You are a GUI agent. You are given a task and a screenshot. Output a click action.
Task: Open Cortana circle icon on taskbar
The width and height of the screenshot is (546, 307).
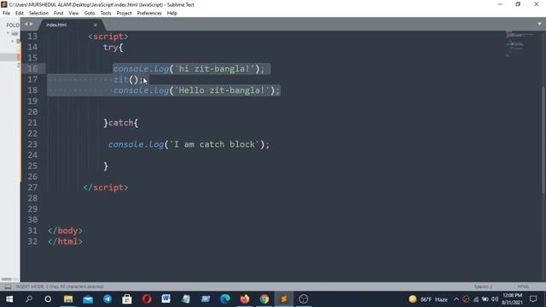48,299
